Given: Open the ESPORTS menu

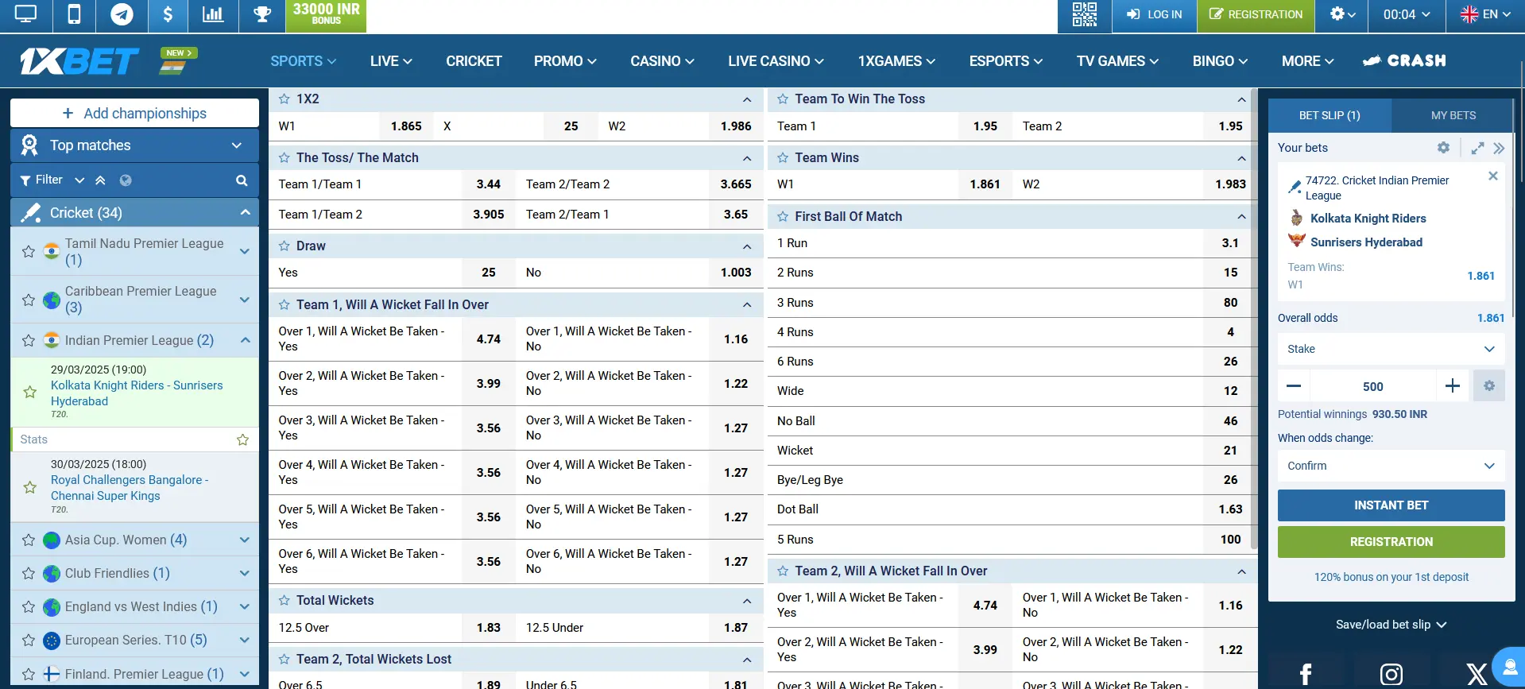Looking at the screenshot, I should 1005,61.
